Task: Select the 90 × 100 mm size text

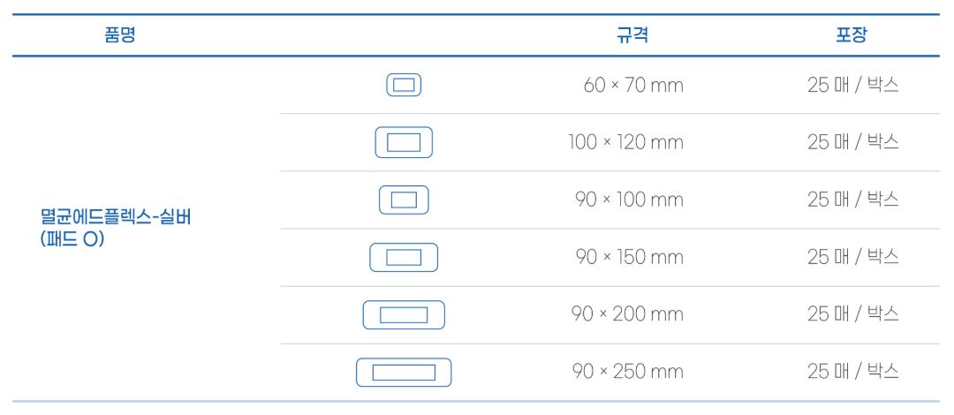Action: (x=629, y=200)
